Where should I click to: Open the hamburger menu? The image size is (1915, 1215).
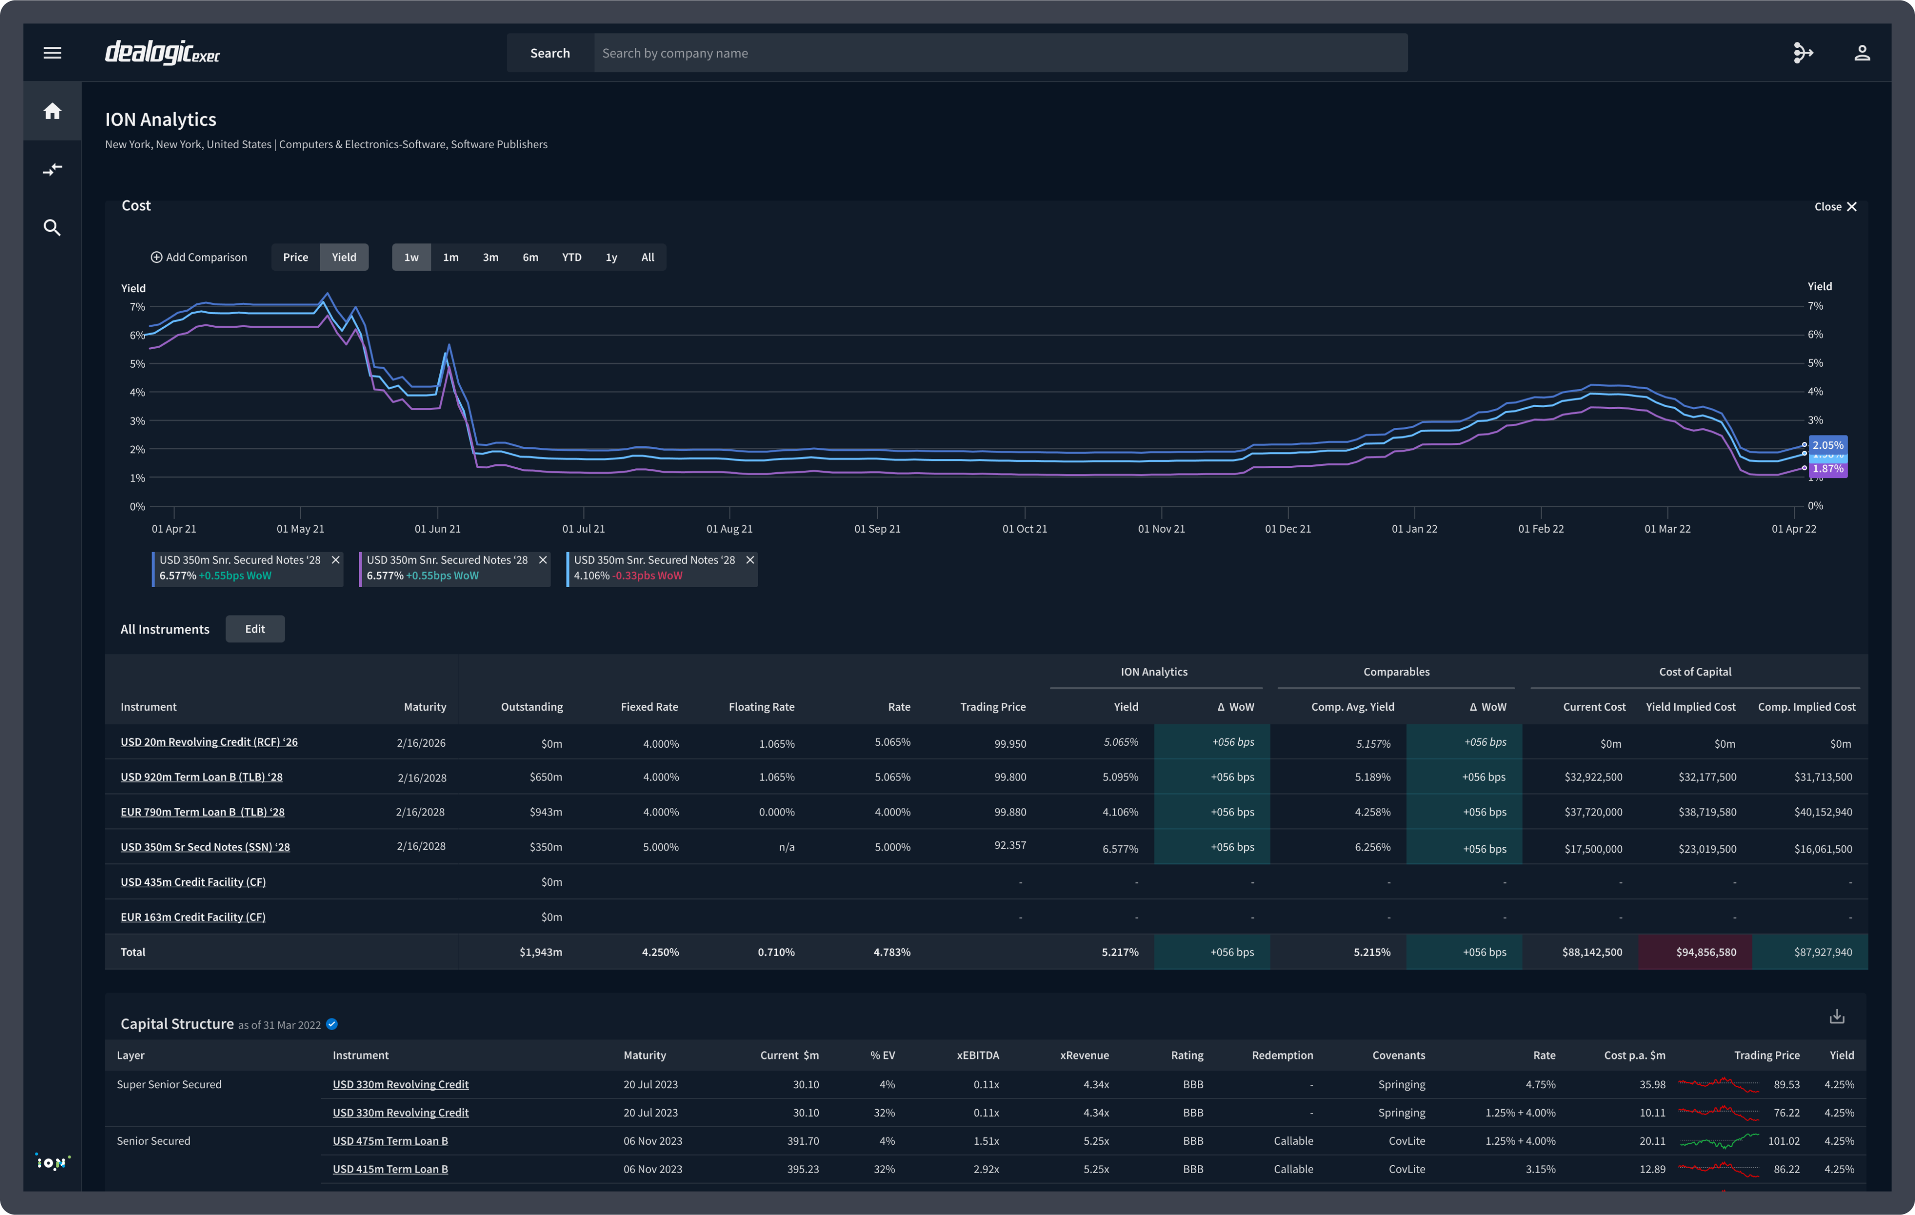click(52, 53)
